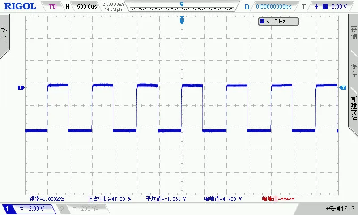Click the trigger level T marker at right edge

click(343, 87)
